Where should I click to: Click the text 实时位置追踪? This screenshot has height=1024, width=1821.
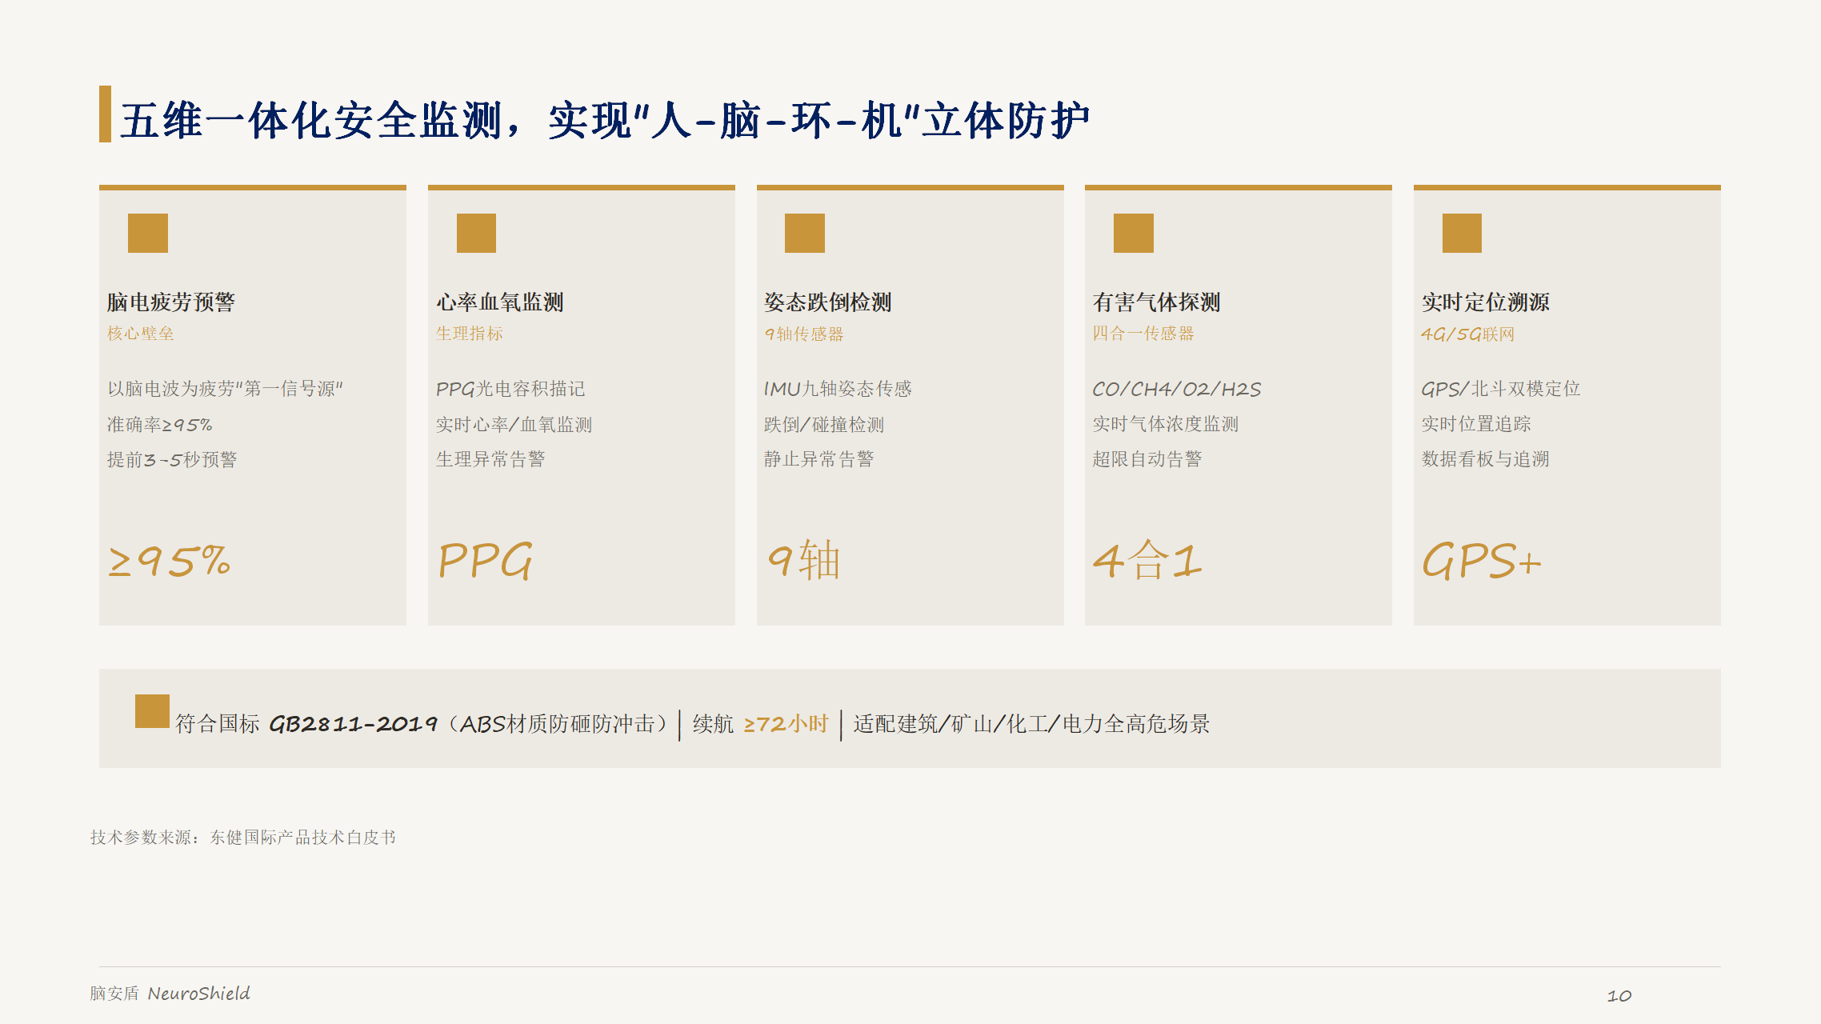pyautogui.click(x=1476, y=424)
